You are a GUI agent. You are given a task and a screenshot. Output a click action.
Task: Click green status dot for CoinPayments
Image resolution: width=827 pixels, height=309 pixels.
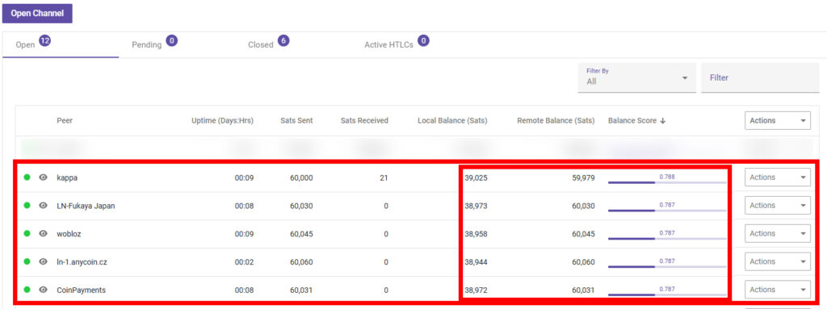27,290
